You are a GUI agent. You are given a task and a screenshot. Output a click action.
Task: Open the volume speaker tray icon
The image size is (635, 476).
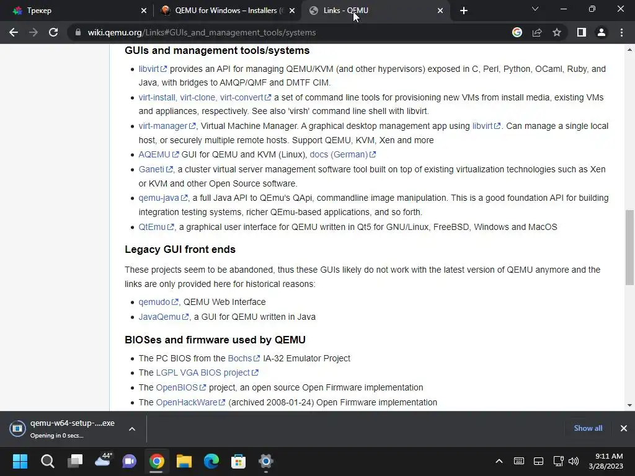point(573,461)
